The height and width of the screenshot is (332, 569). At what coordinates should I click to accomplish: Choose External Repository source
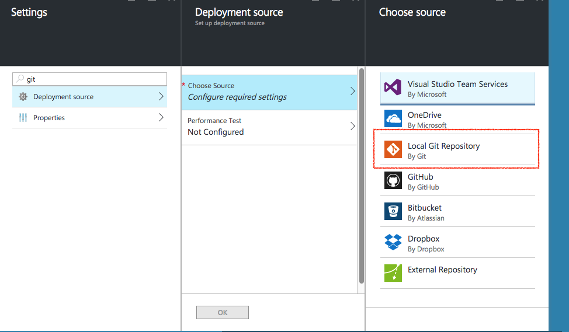click(x=457, y=273)
